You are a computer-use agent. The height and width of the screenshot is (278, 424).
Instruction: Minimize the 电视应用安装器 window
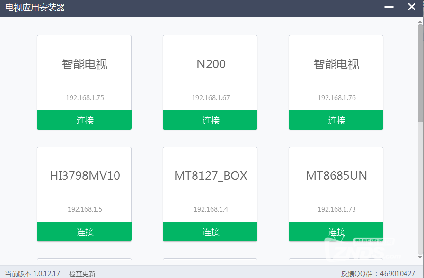click(x=389, y=7)
